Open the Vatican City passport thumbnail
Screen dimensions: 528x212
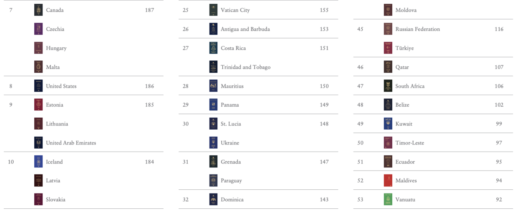click(x=213, y=10)
